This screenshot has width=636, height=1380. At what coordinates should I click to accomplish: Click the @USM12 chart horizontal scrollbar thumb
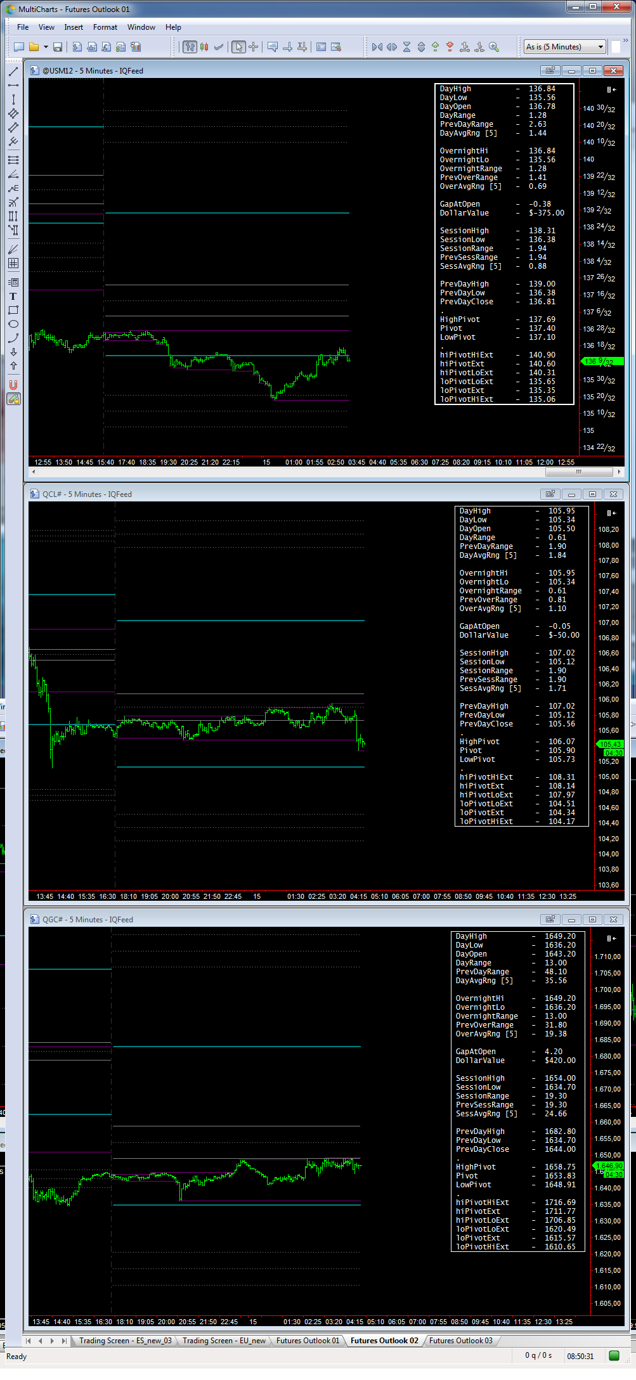pos(578,472)
